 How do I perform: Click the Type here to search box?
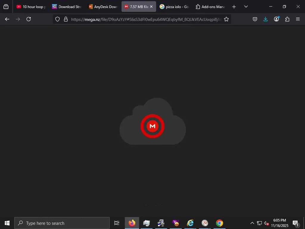coord(62,223)
